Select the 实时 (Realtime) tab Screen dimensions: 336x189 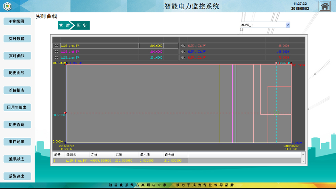click(x=64, y=26)
